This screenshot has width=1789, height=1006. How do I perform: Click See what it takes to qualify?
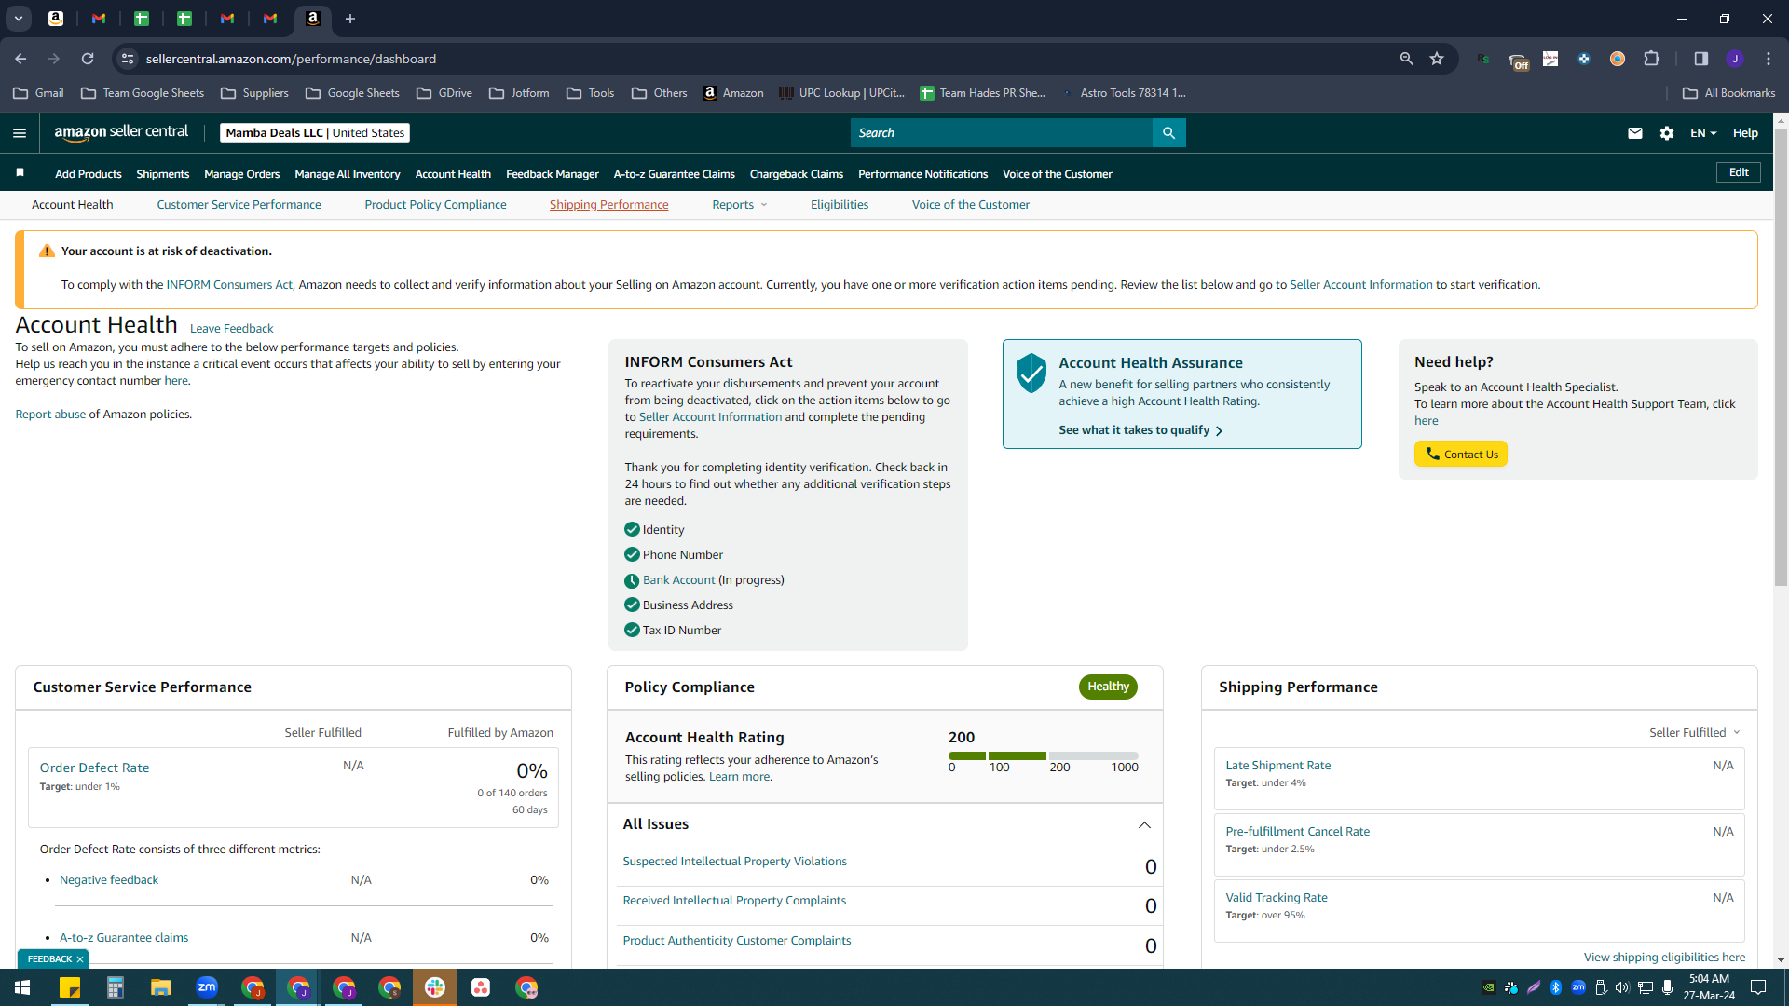coord(1140,430)
